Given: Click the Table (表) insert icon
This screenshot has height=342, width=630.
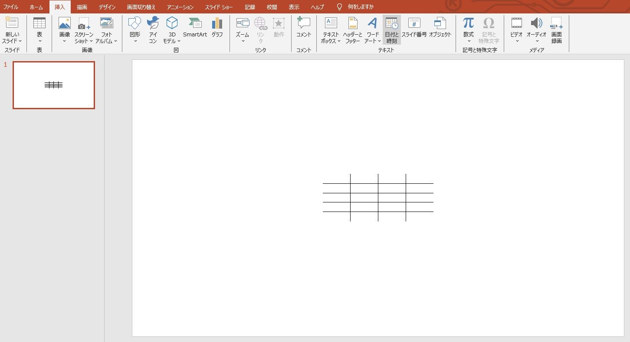Looking at the screenshot, I should click(x=39, y=23).
